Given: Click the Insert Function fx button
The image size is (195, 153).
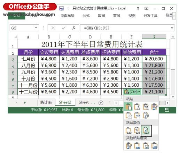Looking at the screenshot, I should [74, 28].
